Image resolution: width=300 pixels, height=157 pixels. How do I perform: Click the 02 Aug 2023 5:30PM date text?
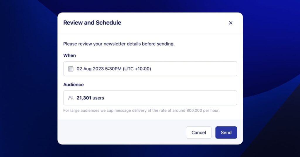pos(99,69)
